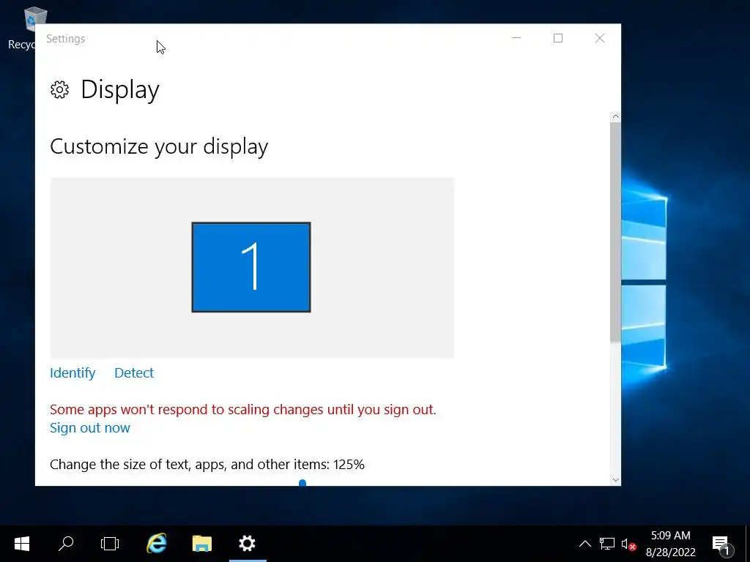Click the network status tray icon

pos(607,544)
